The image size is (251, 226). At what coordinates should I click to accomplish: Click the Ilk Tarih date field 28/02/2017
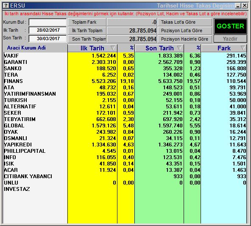pos(47,30)
